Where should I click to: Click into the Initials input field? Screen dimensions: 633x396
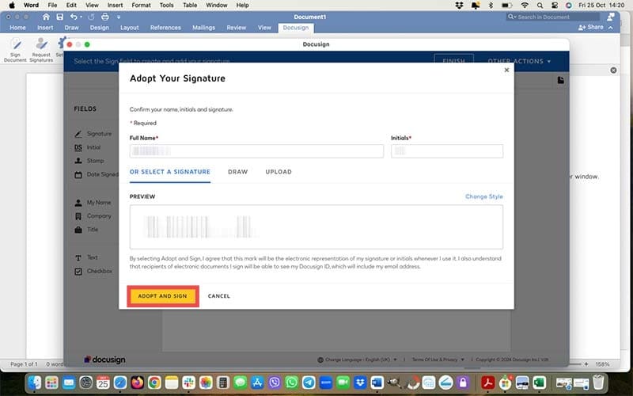pyautogui.click(x=447, y=151)
